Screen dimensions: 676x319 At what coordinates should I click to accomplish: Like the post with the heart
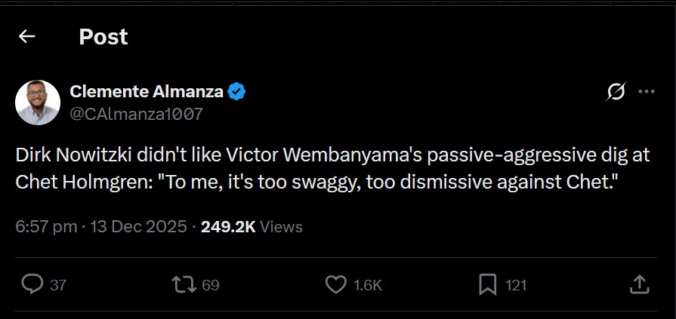pyautogui.click(x=335, y=284)
